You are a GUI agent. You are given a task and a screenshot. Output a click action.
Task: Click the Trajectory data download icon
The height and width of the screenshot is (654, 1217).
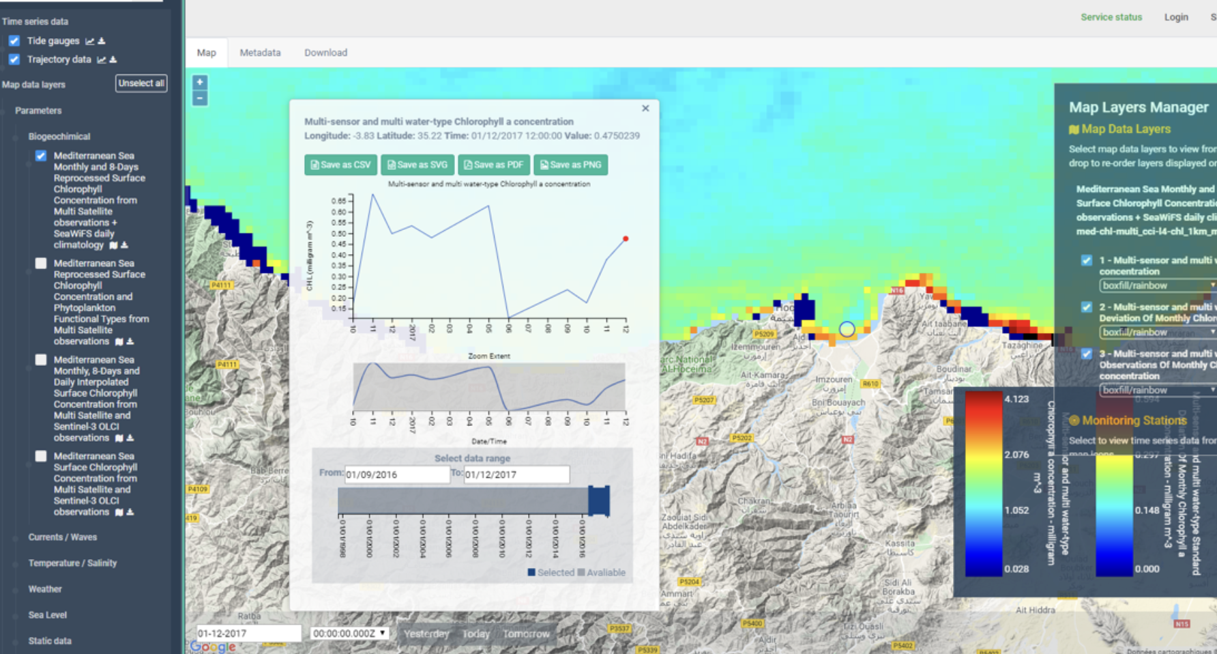(x=113, y=60)
